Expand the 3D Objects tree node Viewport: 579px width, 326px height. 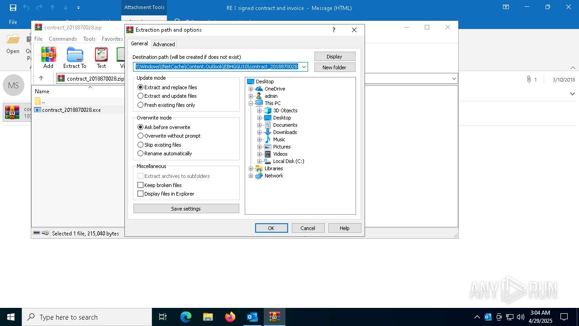259,110
